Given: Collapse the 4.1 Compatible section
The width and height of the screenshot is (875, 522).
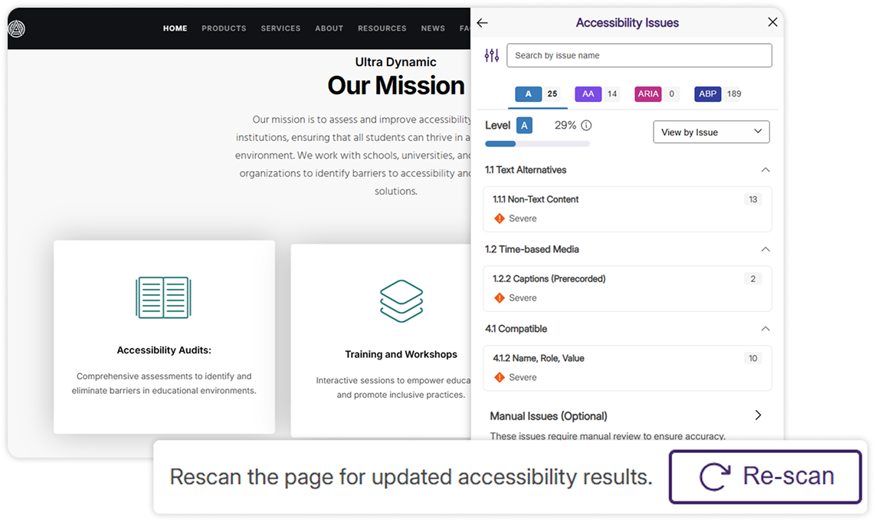Looking at the screenshot, I should coord(764,329).
